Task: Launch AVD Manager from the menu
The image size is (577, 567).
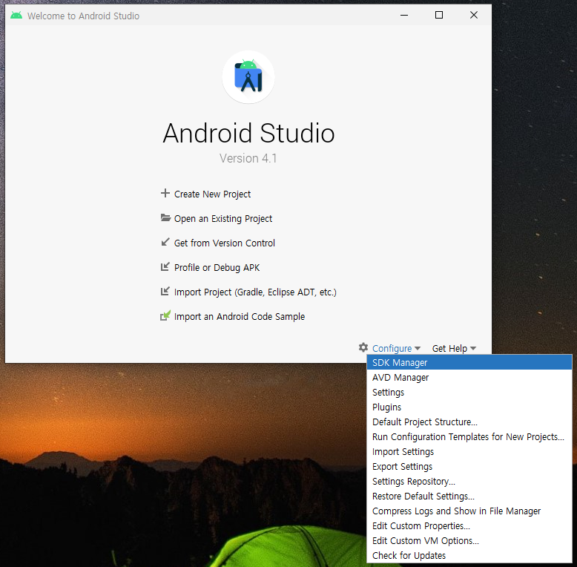Action: [469, 378]
